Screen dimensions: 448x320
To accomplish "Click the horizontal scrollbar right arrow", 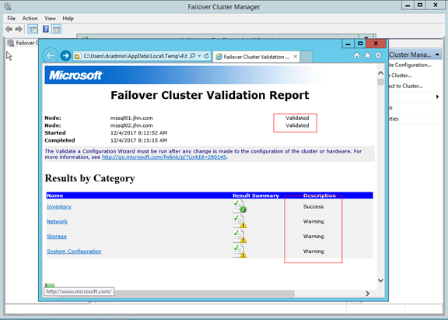I will (367, 294).
